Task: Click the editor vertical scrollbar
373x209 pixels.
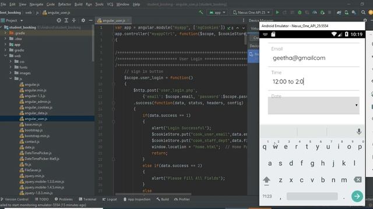Action: (x=246, y=38)
